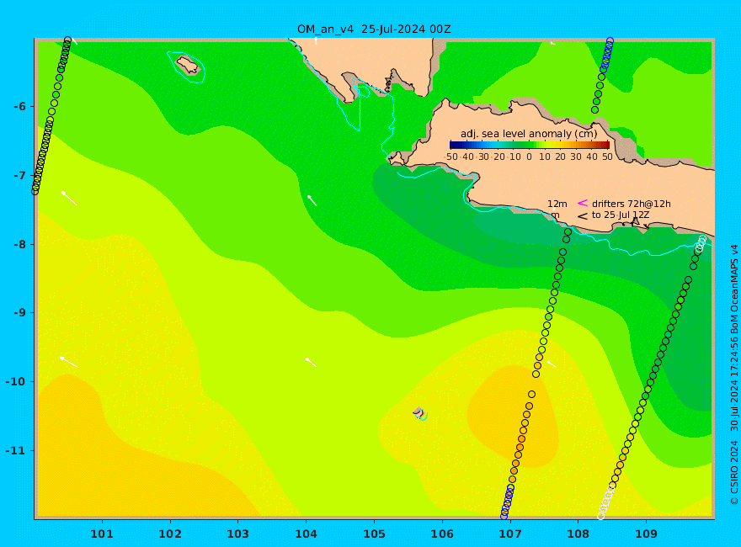Click the longitude axis label 109
Viewport: 741px width, 547px height.
click(646, 534)
